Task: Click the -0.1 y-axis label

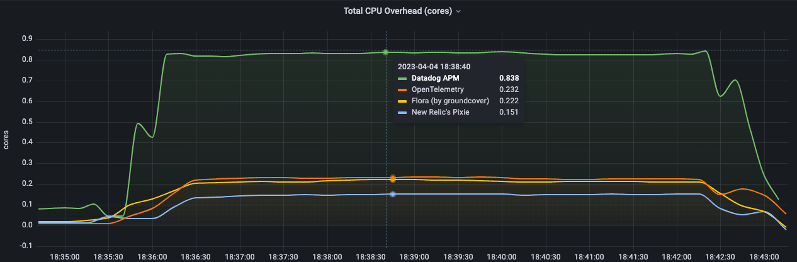Action: (26, 246)
